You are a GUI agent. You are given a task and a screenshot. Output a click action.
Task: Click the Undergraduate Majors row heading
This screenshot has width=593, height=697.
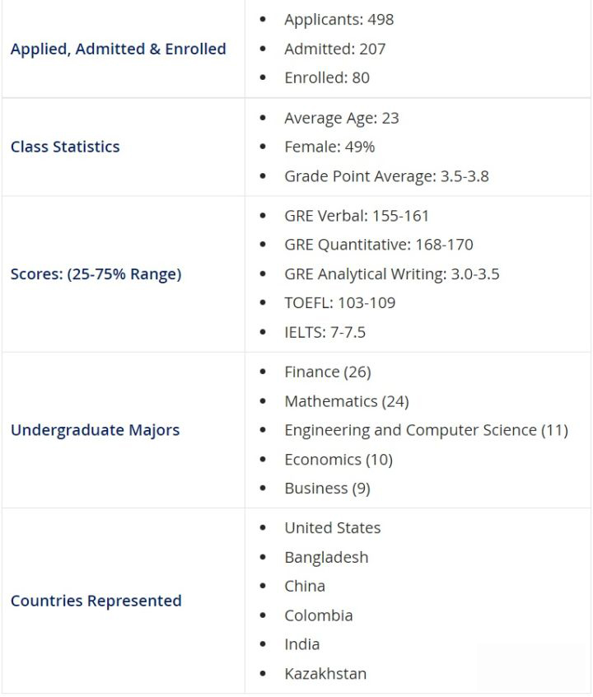95,430
